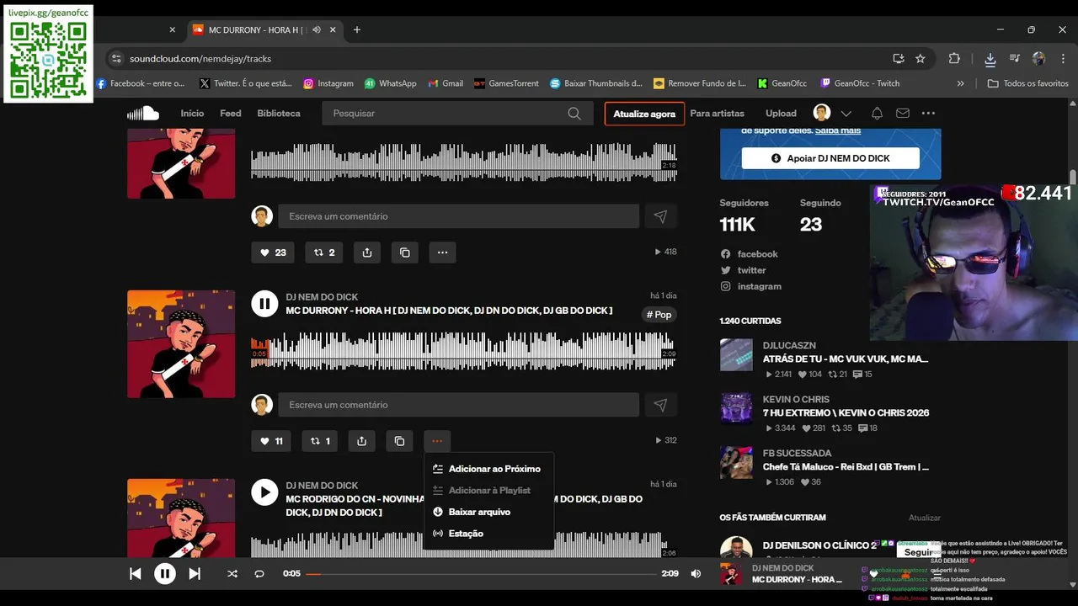Seek in top track waveform
The image size is (1078, 606).
[463, 162]
